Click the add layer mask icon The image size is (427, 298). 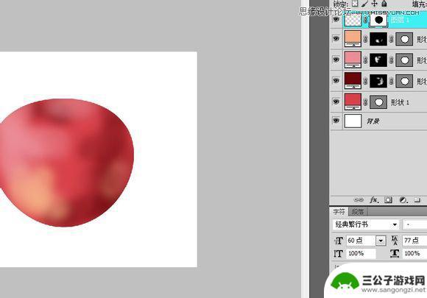pos(388,200)
